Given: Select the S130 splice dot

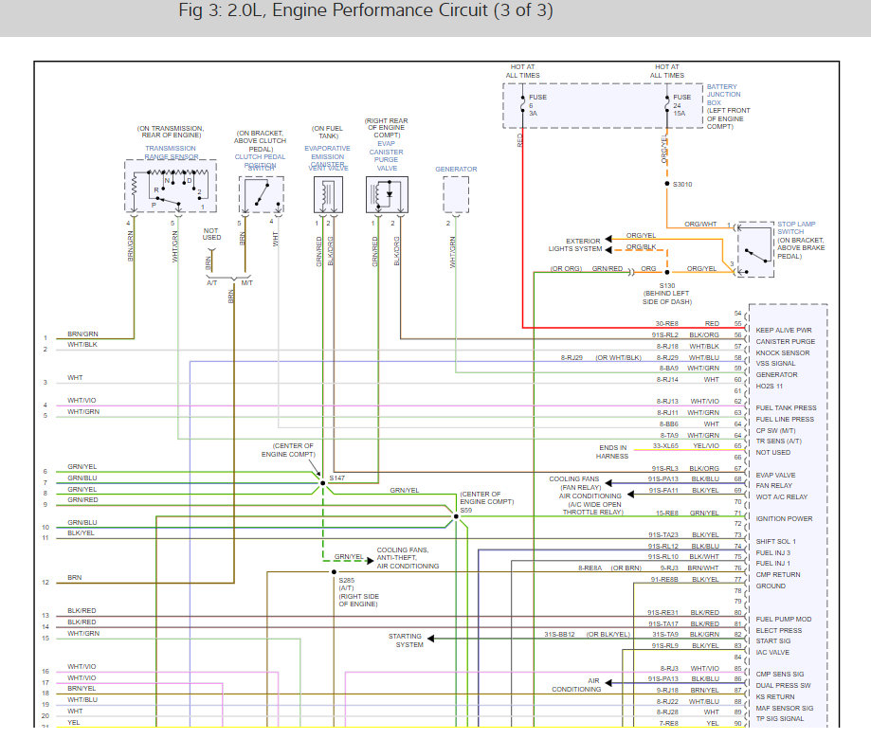Looking at the screenshot, I should pyautogui.click(x=667, y=272).
